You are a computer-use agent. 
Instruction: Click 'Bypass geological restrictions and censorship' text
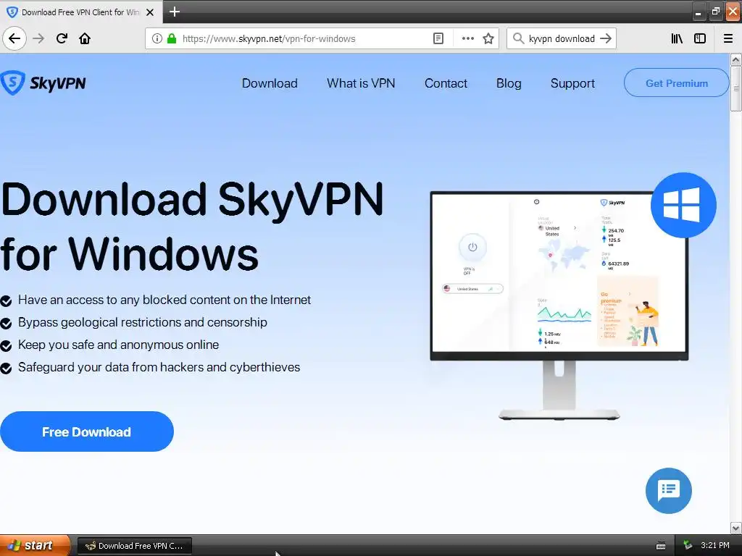pos(143,322)
